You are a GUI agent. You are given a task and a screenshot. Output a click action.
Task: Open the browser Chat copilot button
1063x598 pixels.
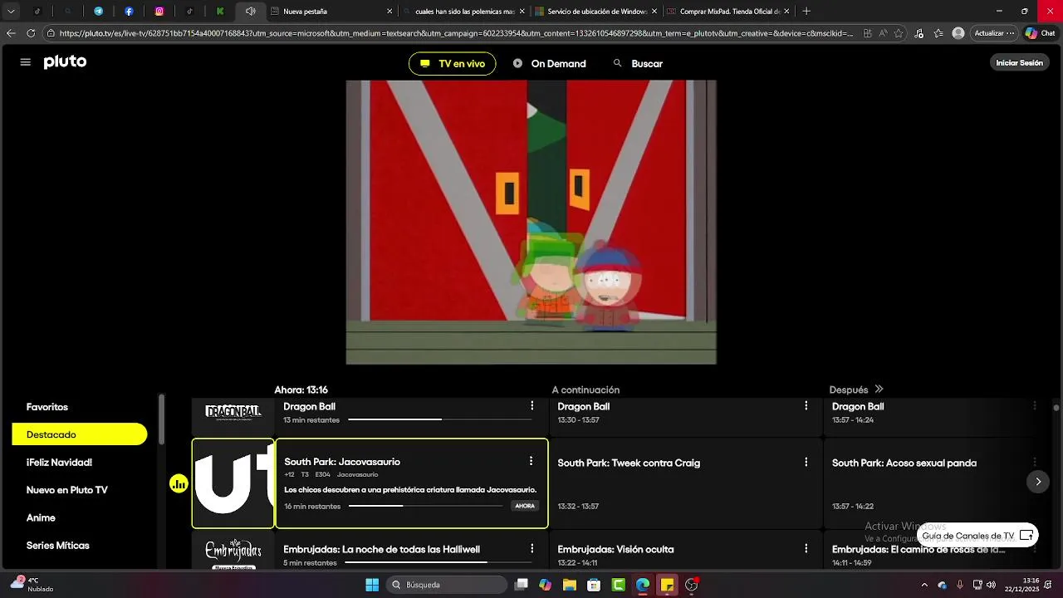(x=1041, y=33)
